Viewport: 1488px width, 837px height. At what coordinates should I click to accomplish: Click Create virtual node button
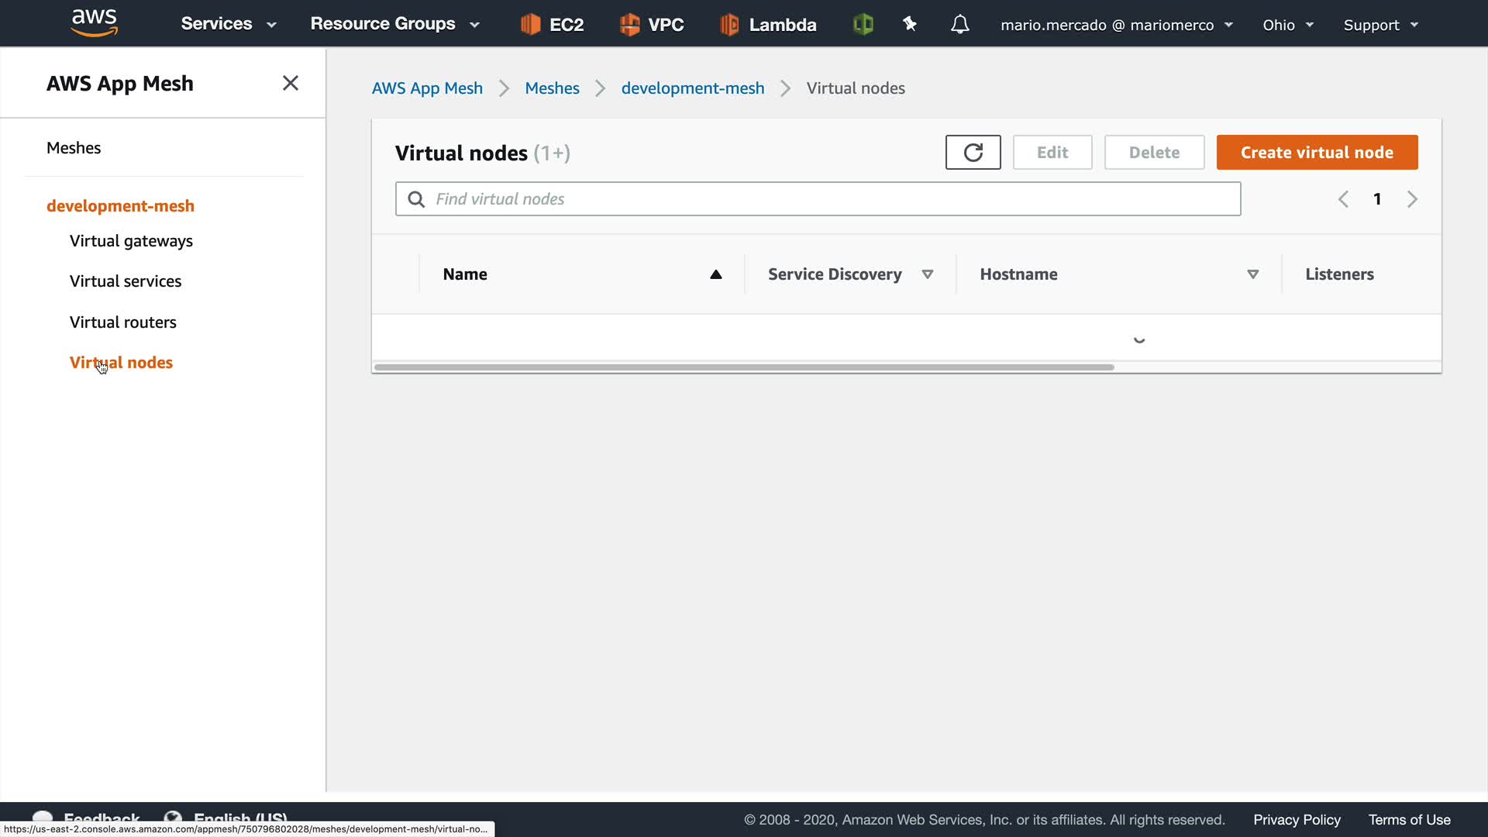point(1317,153)
